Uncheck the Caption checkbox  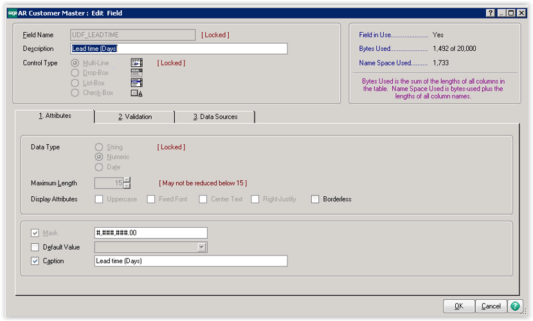(35, 261)
